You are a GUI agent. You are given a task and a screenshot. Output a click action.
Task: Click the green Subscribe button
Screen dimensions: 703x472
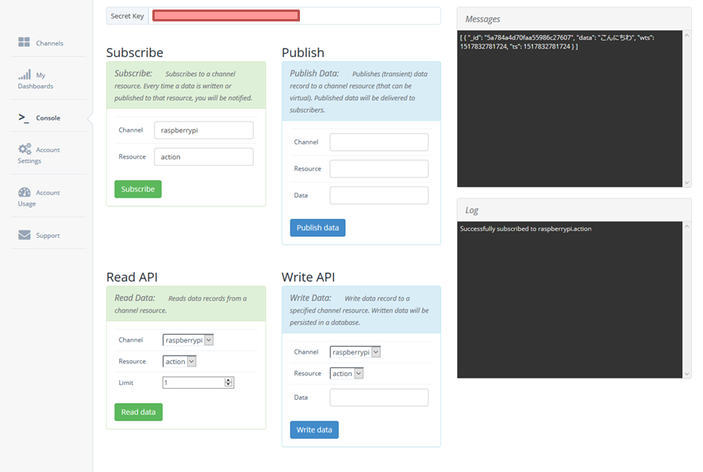point(137,189)
